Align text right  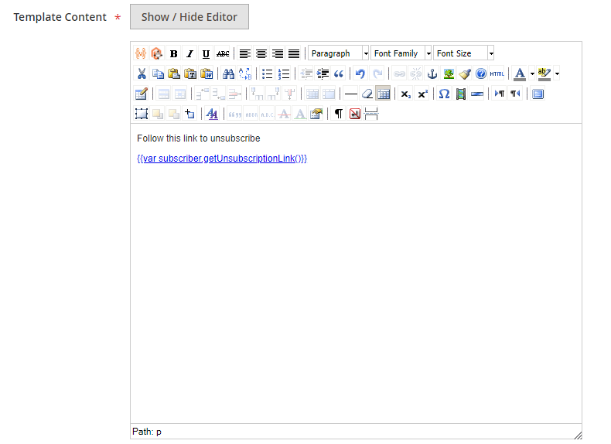278,53
